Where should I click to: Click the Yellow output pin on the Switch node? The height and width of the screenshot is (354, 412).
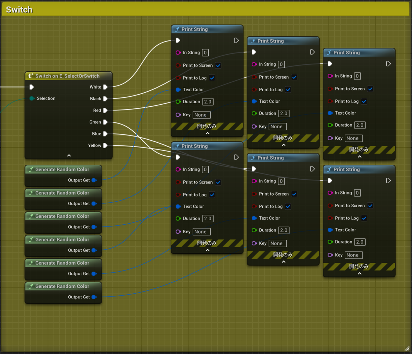tap(105, 145)
